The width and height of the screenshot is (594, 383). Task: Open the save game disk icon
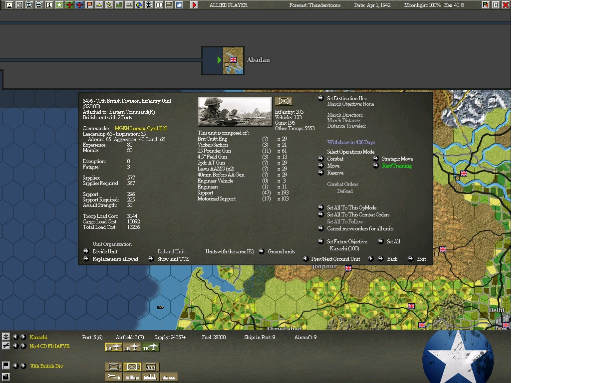pyautogui.click(x=9, y=5)
